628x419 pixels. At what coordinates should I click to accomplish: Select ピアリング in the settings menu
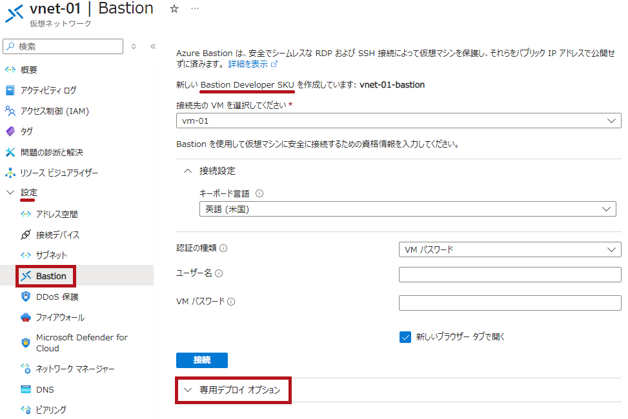tap(51, 410)
